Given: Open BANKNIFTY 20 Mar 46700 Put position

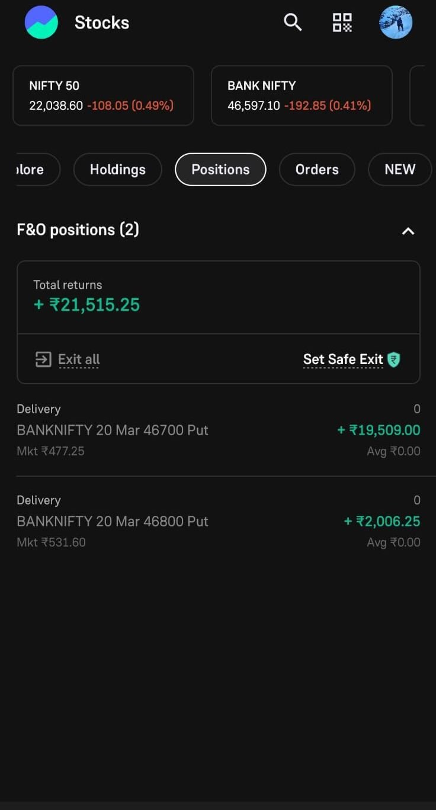Looking at the screenshot, I should pos(113,430).
